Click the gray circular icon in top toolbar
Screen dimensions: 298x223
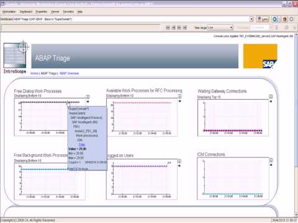click(x=291, y=19)
